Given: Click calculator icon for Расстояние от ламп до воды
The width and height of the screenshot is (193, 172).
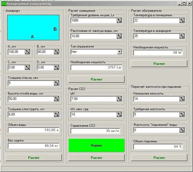Looking at the screenshot, I should tap(119, 36).
